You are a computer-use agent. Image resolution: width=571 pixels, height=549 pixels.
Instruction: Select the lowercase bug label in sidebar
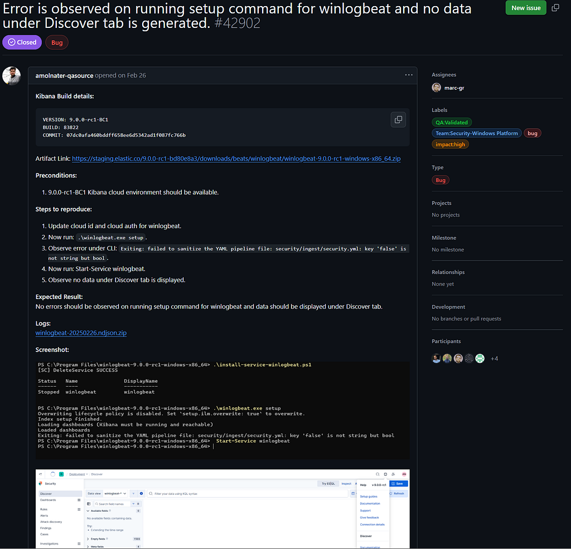click(533, 133)
